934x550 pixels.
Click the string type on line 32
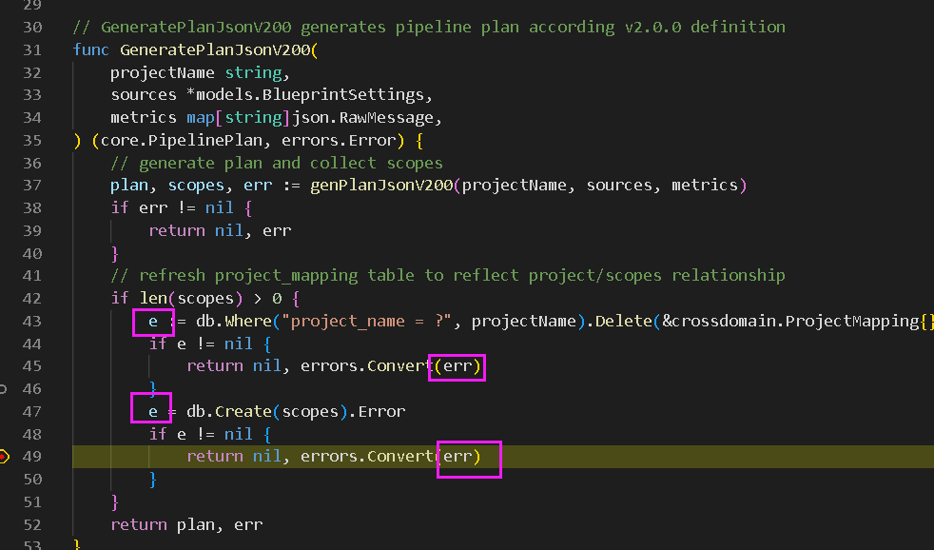pos(253,72)
